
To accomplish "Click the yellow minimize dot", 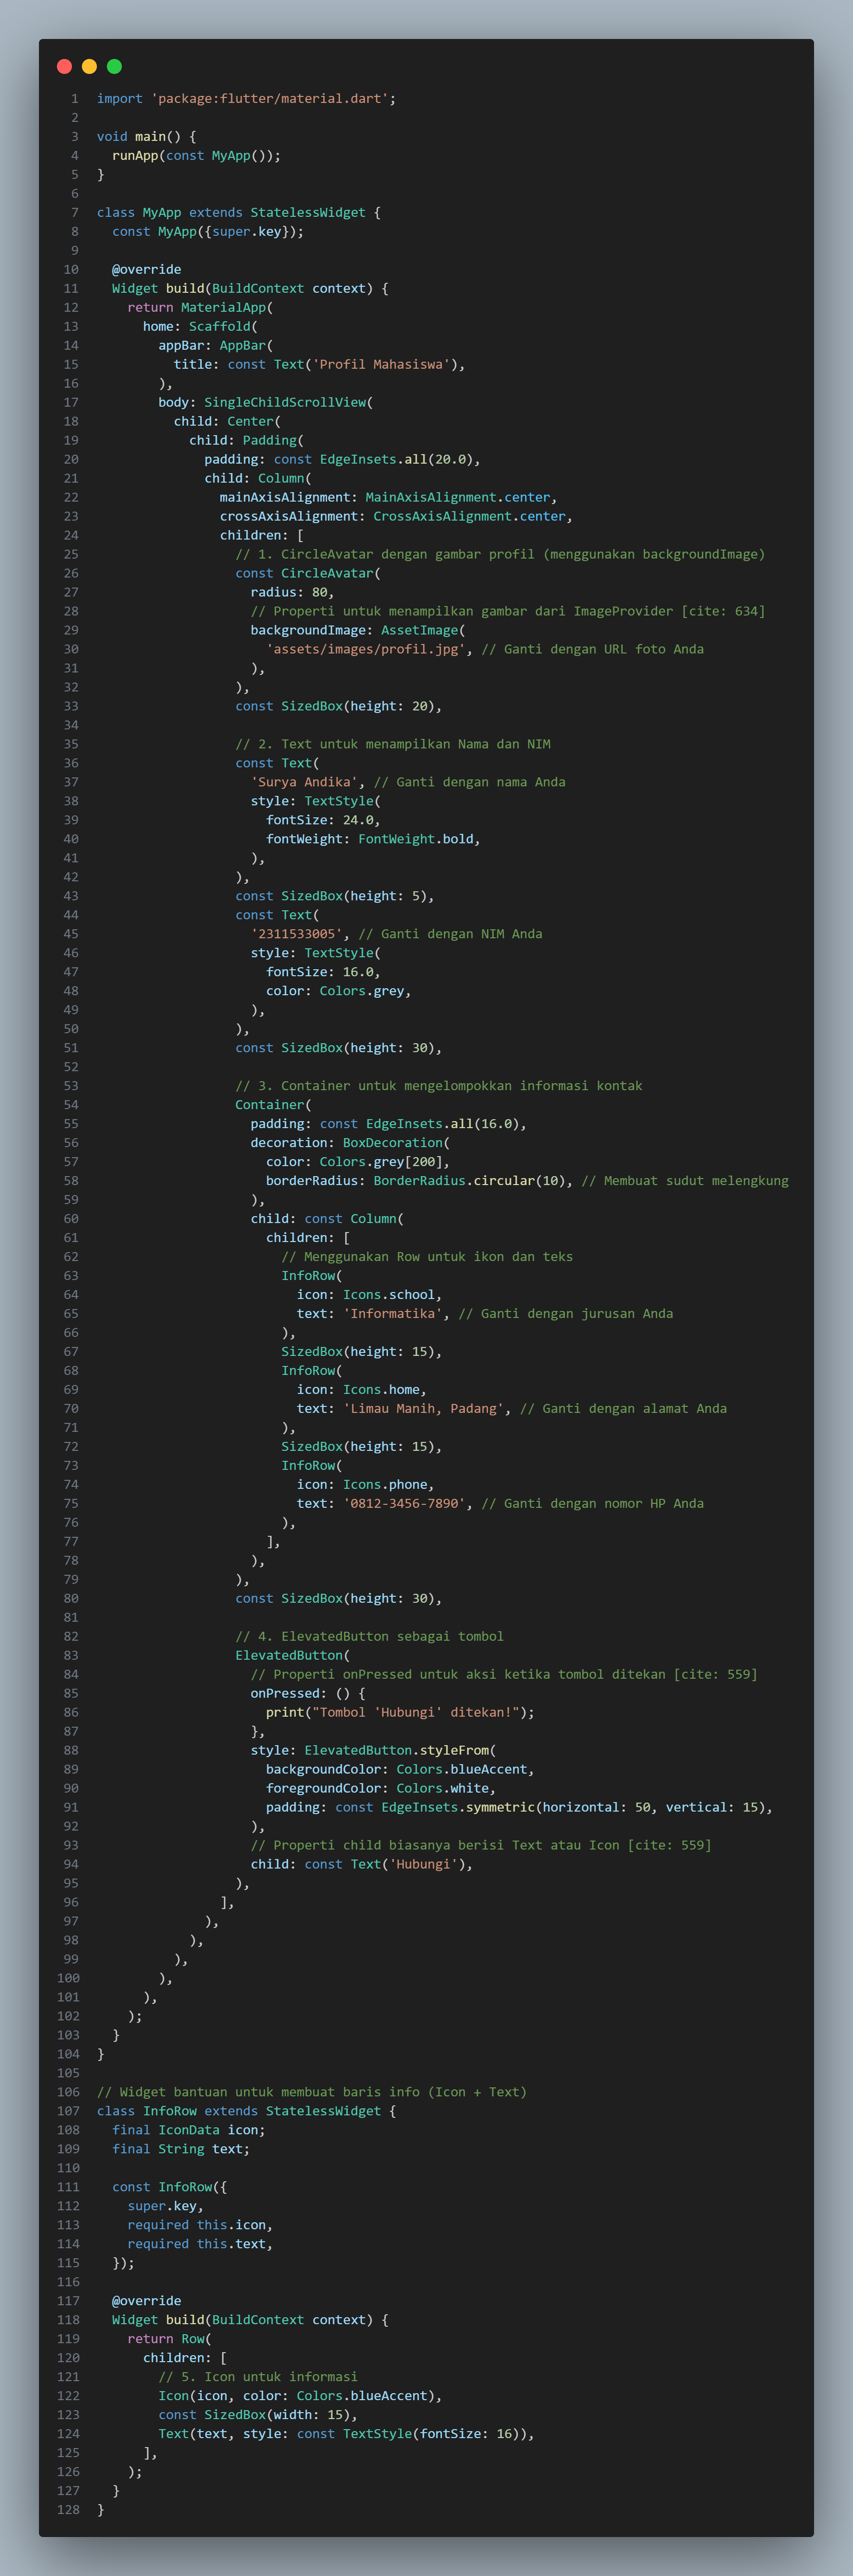I will coord(89,67).
